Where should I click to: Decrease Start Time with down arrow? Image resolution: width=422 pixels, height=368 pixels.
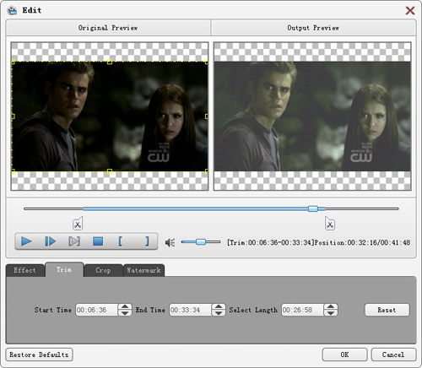125,313
